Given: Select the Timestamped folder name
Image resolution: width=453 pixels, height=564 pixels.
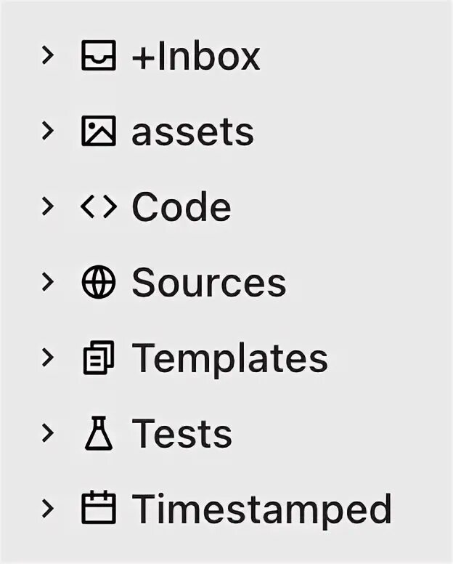Looking at the screenshot, I should [x=261, y=509].
